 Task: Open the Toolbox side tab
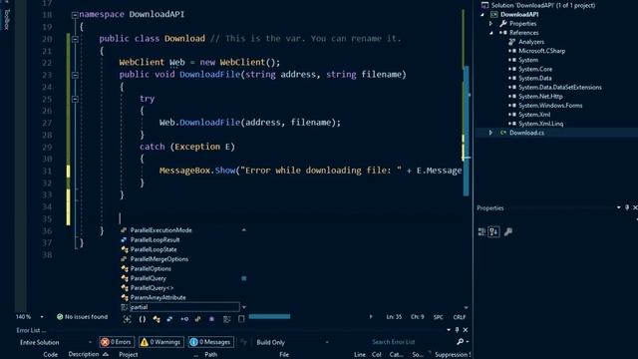pyautogui.click(x=7, y=19)
